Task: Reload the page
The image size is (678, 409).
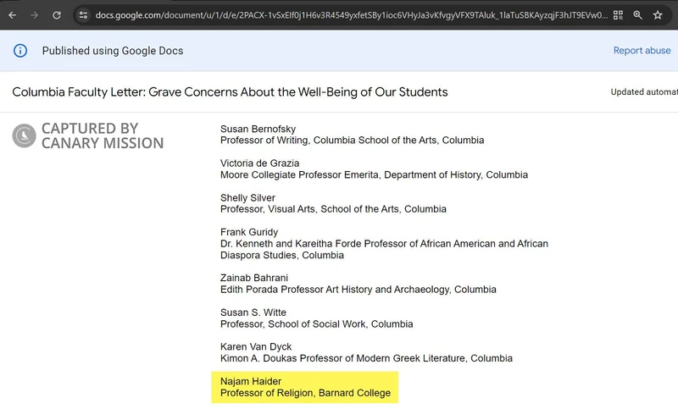Action: (57, 15)
